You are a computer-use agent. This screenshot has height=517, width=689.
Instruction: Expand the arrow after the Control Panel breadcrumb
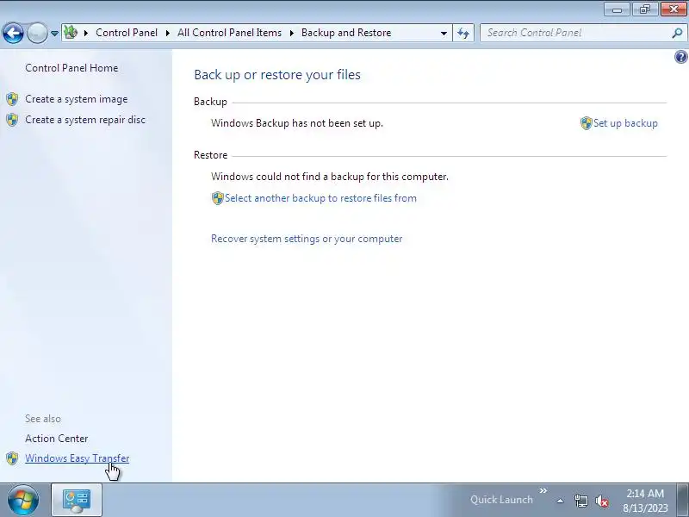pyautogui.click(x=167, y=33)
